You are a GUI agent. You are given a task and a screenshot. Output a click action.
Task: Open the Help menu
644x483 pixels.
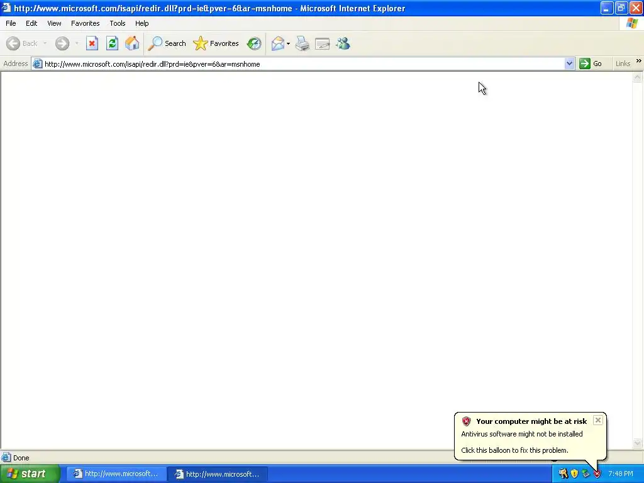click(x=142, y=23)
